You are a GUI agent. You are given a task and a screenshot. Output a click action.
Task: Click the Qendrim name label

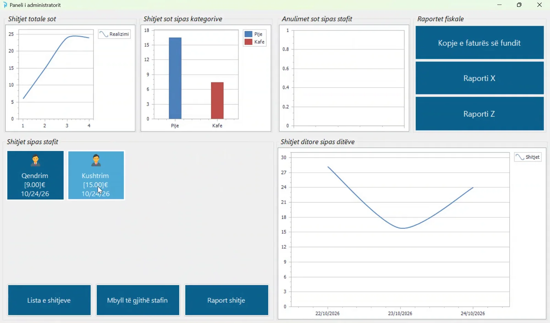click(35, 176)
